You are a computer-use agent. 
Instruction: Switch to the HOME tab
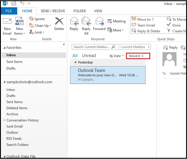click(x=27, y=11)
